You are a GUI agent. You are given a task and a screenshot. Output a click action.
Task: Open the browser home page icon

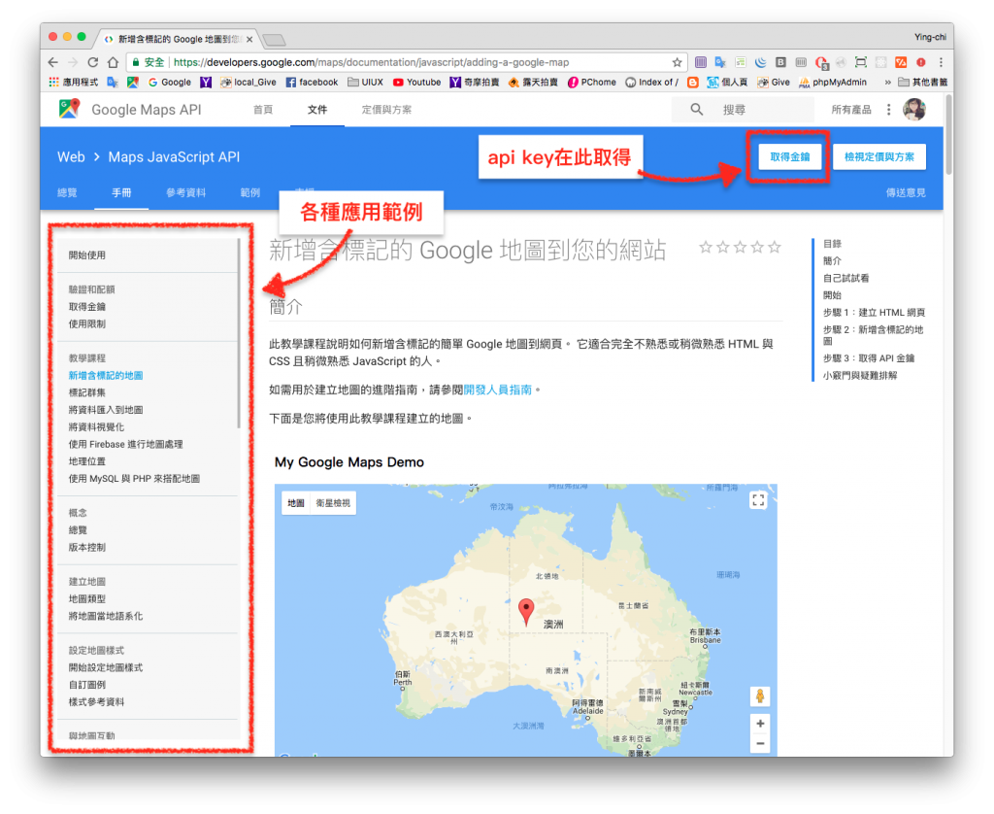pyautogui.click(x=113, y=62)
